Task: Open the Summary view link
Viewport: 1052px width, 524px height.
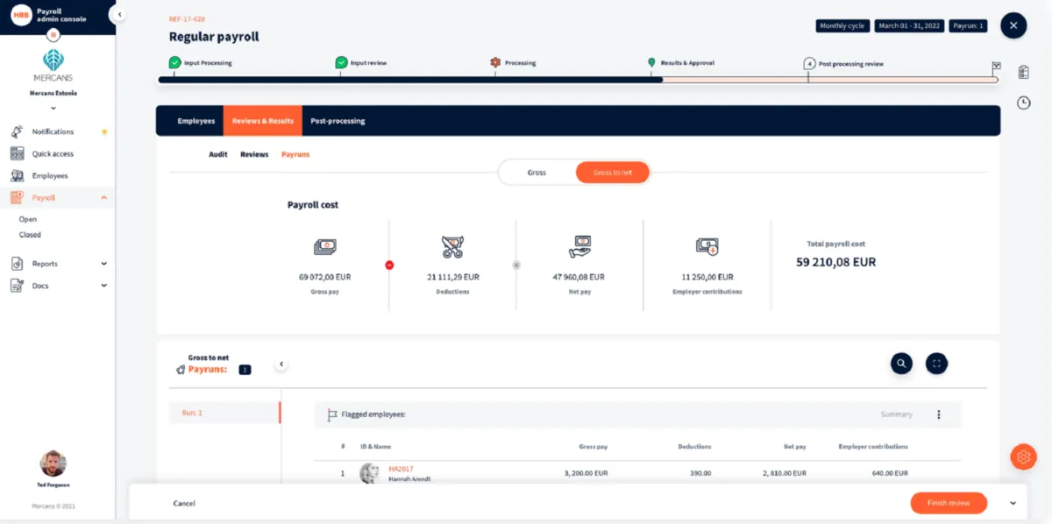Action: 897,414
